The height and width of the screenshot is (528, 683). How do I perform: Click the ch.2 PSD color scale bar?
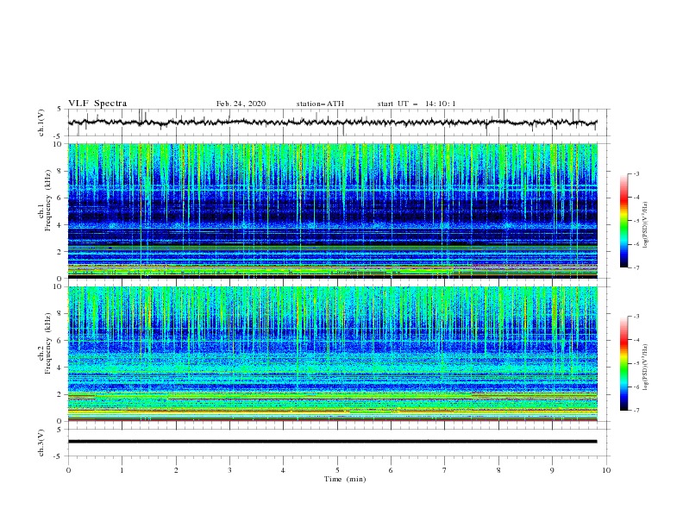[x=623, y=363]
